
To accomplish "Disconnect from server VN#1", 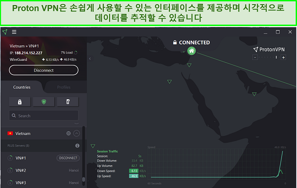I will [68, 158].
